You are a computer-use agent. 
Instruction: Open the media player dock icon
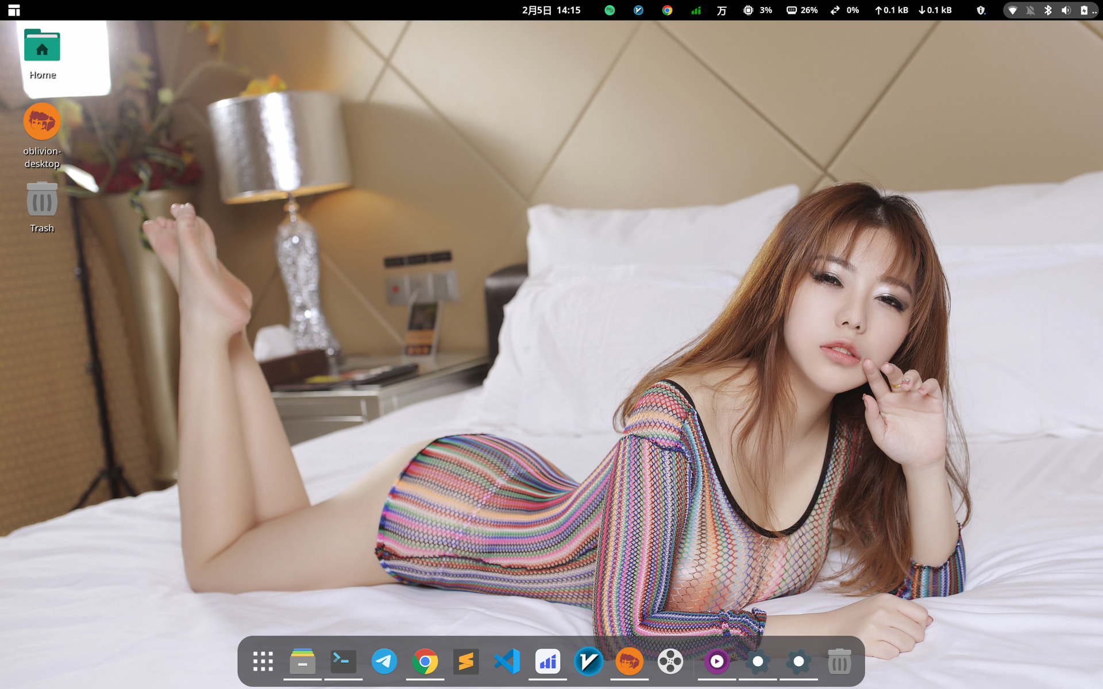click(x=716, y=661)
